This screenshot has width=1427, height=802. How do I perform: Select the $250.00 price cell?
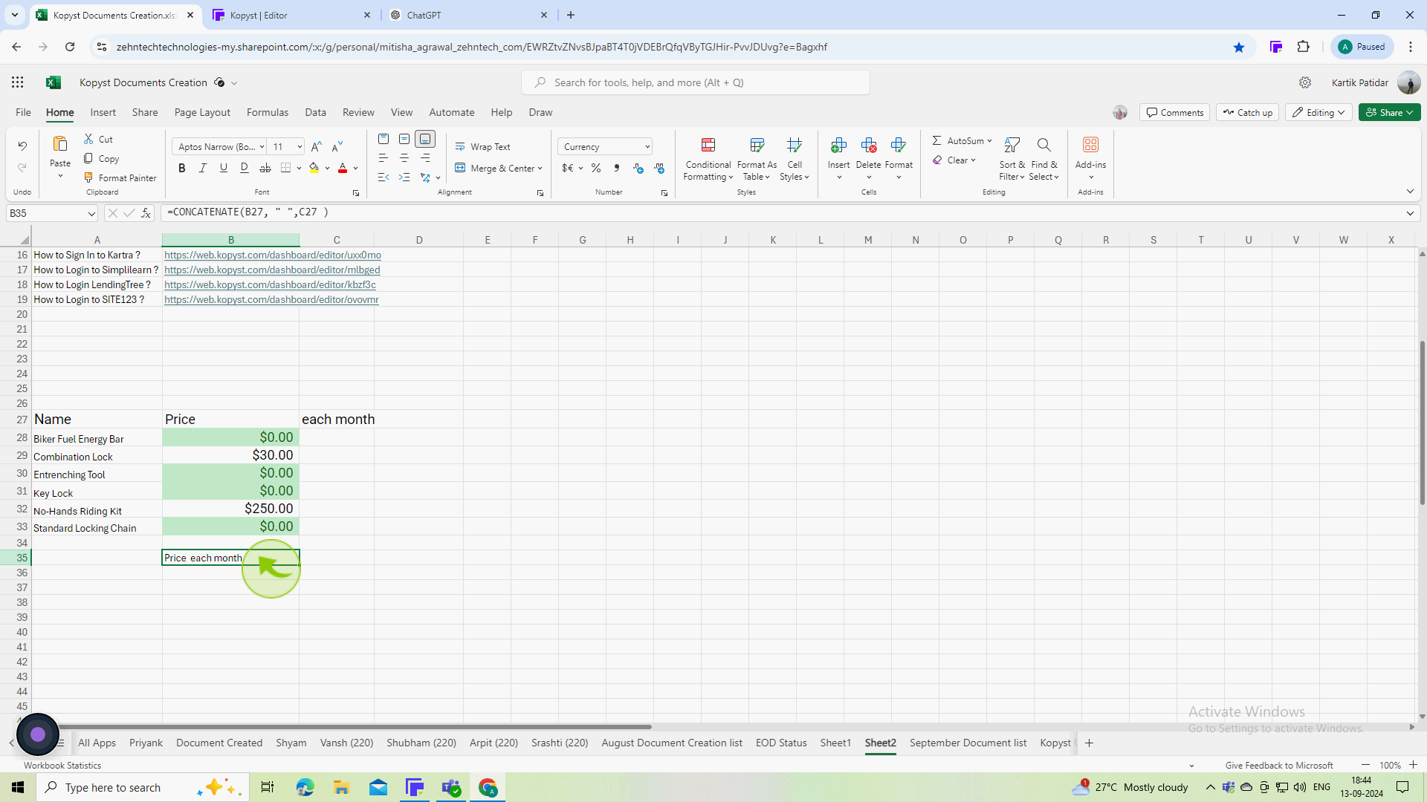pos(230,509)
